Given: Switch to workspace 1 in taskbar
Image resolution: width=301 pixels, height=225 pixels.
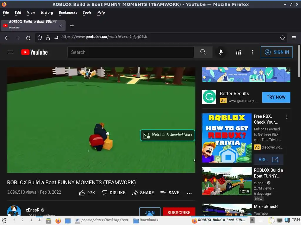Looking at the screenshot, I should click(x=14, y=220).
